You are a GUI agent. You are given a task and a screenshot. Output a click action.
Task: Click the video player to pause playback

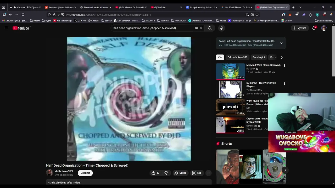tap(129, 99)
